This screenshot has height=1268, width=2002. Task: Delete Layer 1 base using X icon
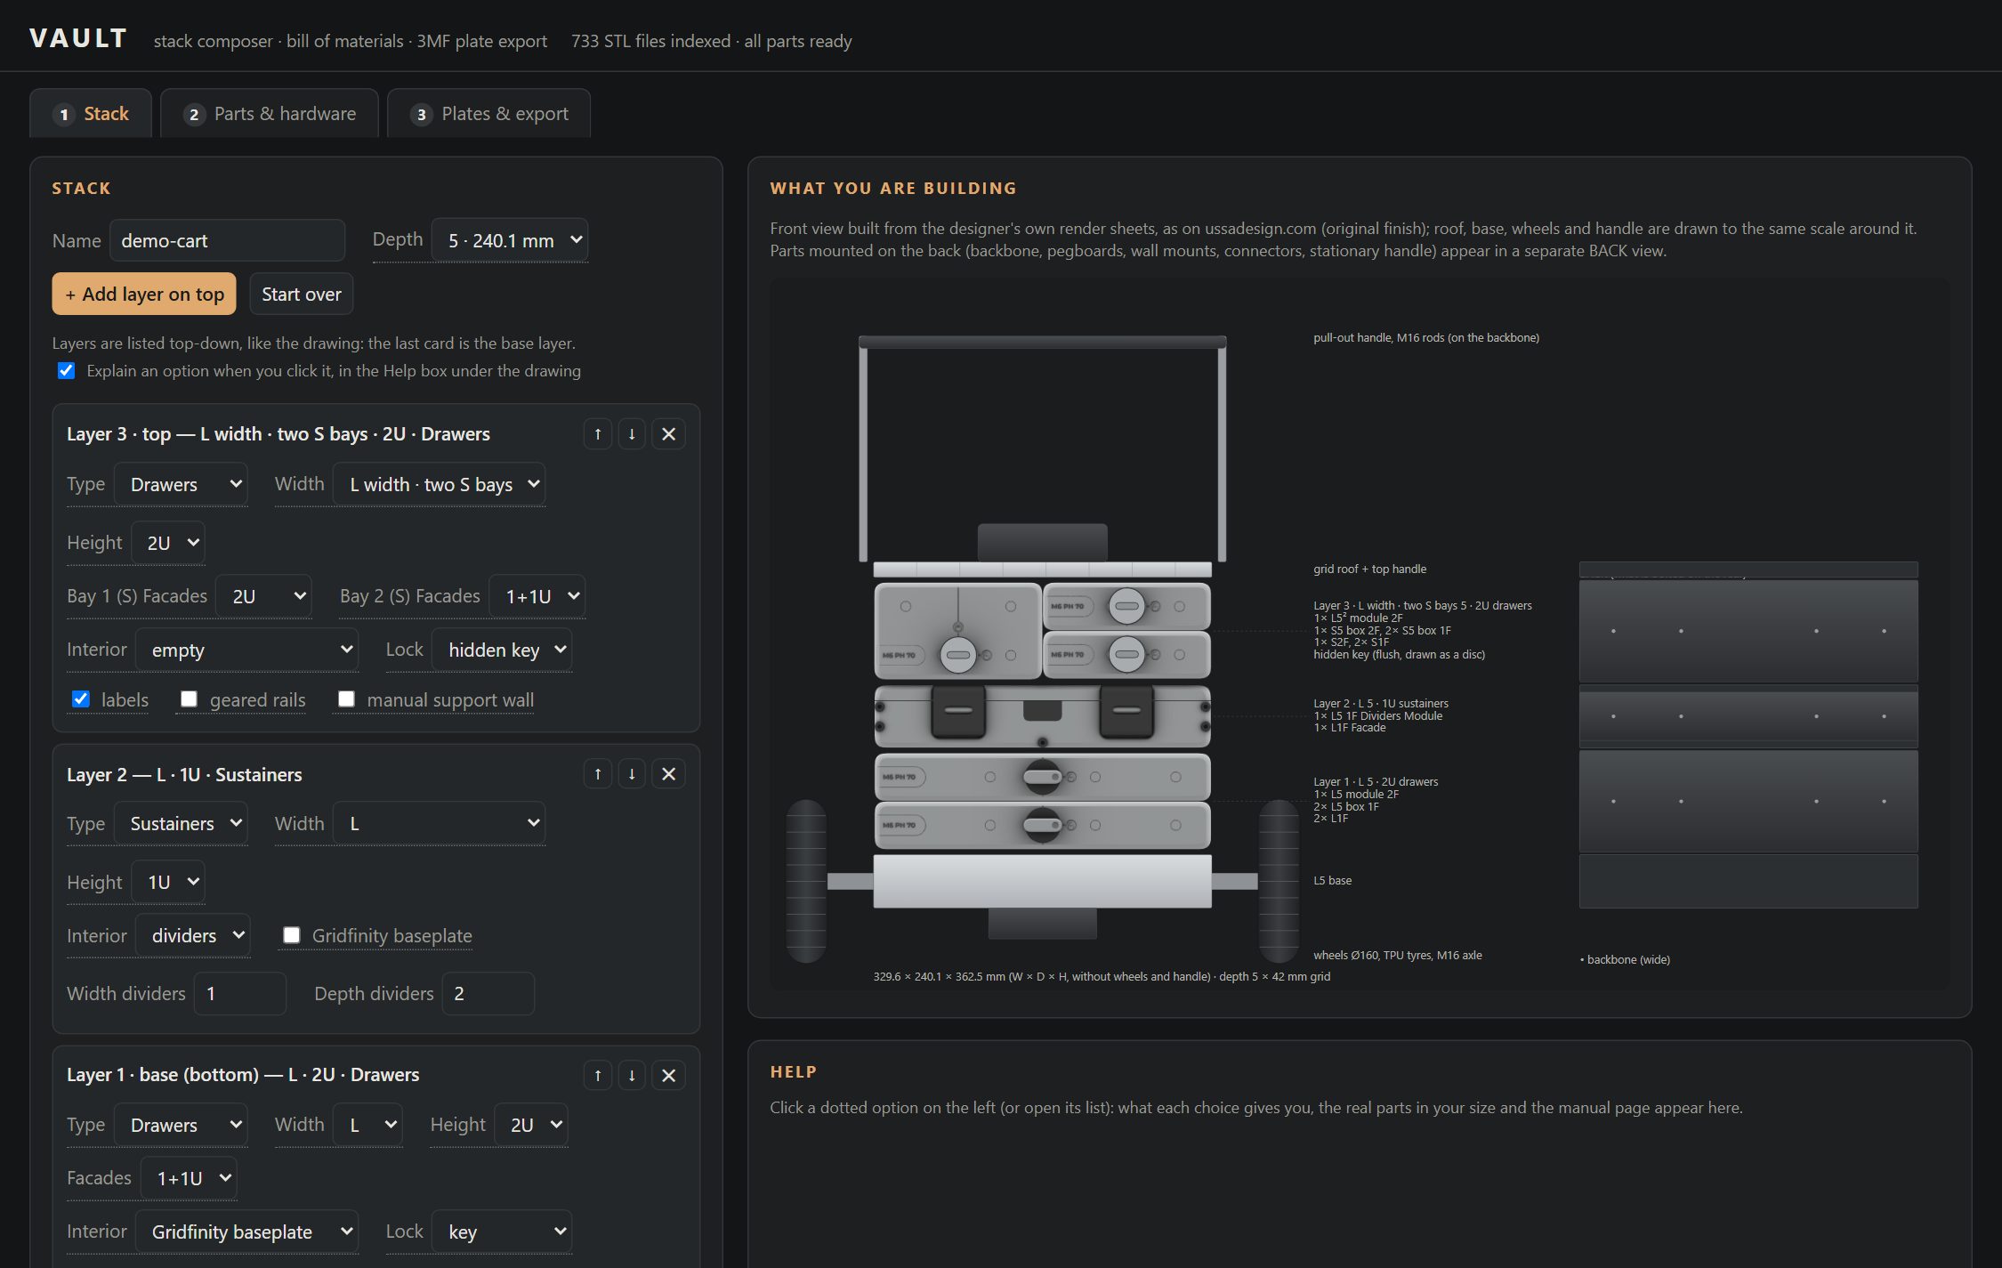pos(668,1075)
